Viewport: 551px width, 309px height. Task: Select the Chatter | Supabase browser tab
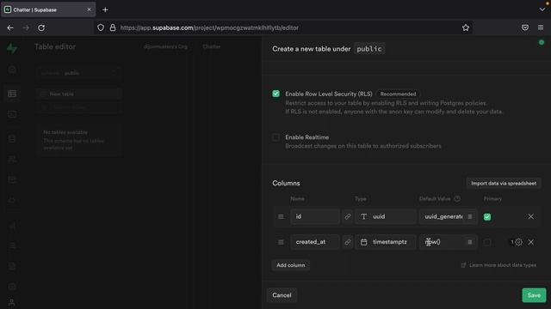point(48,9)
